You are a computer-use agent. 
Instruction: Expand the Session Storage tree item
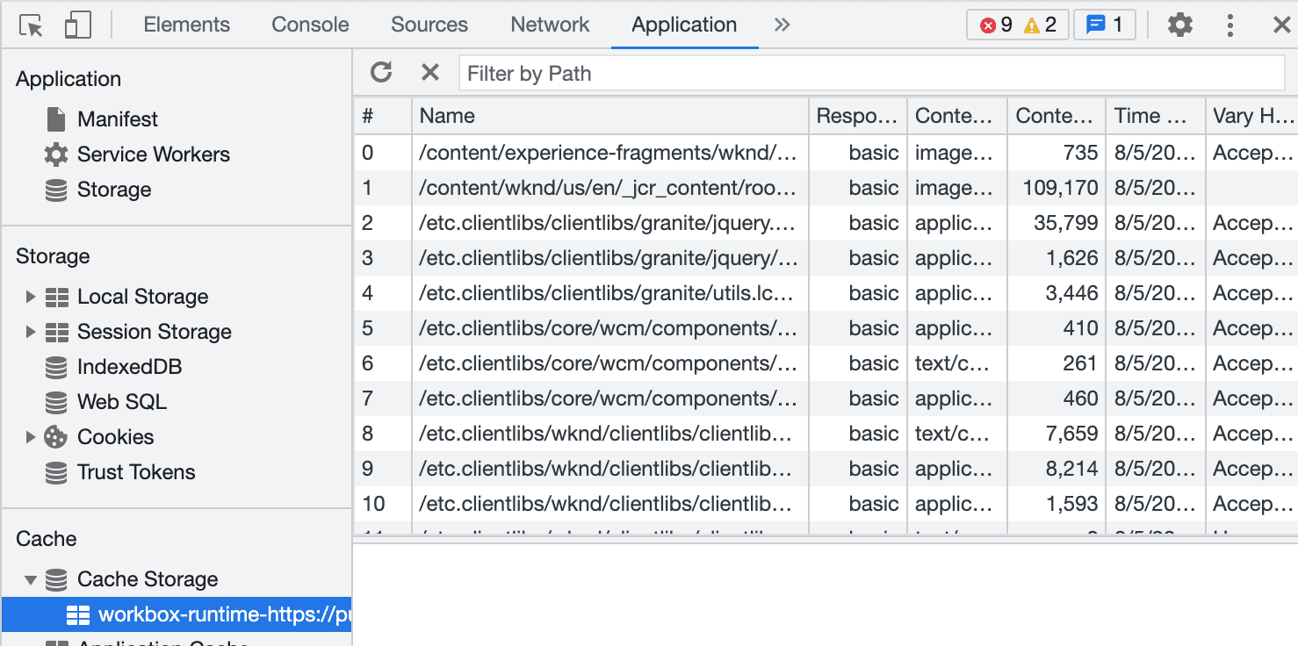pyautogui.click(x=32, y=332)
